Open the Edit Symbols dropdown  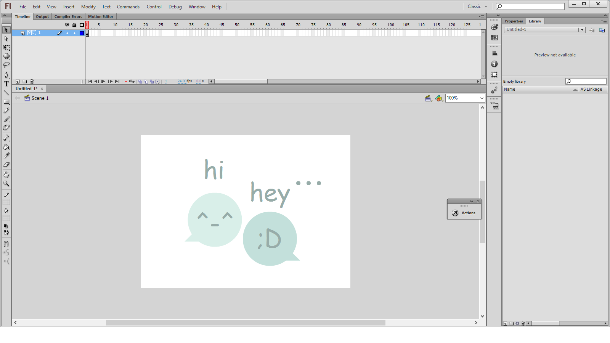click(439, 98)
